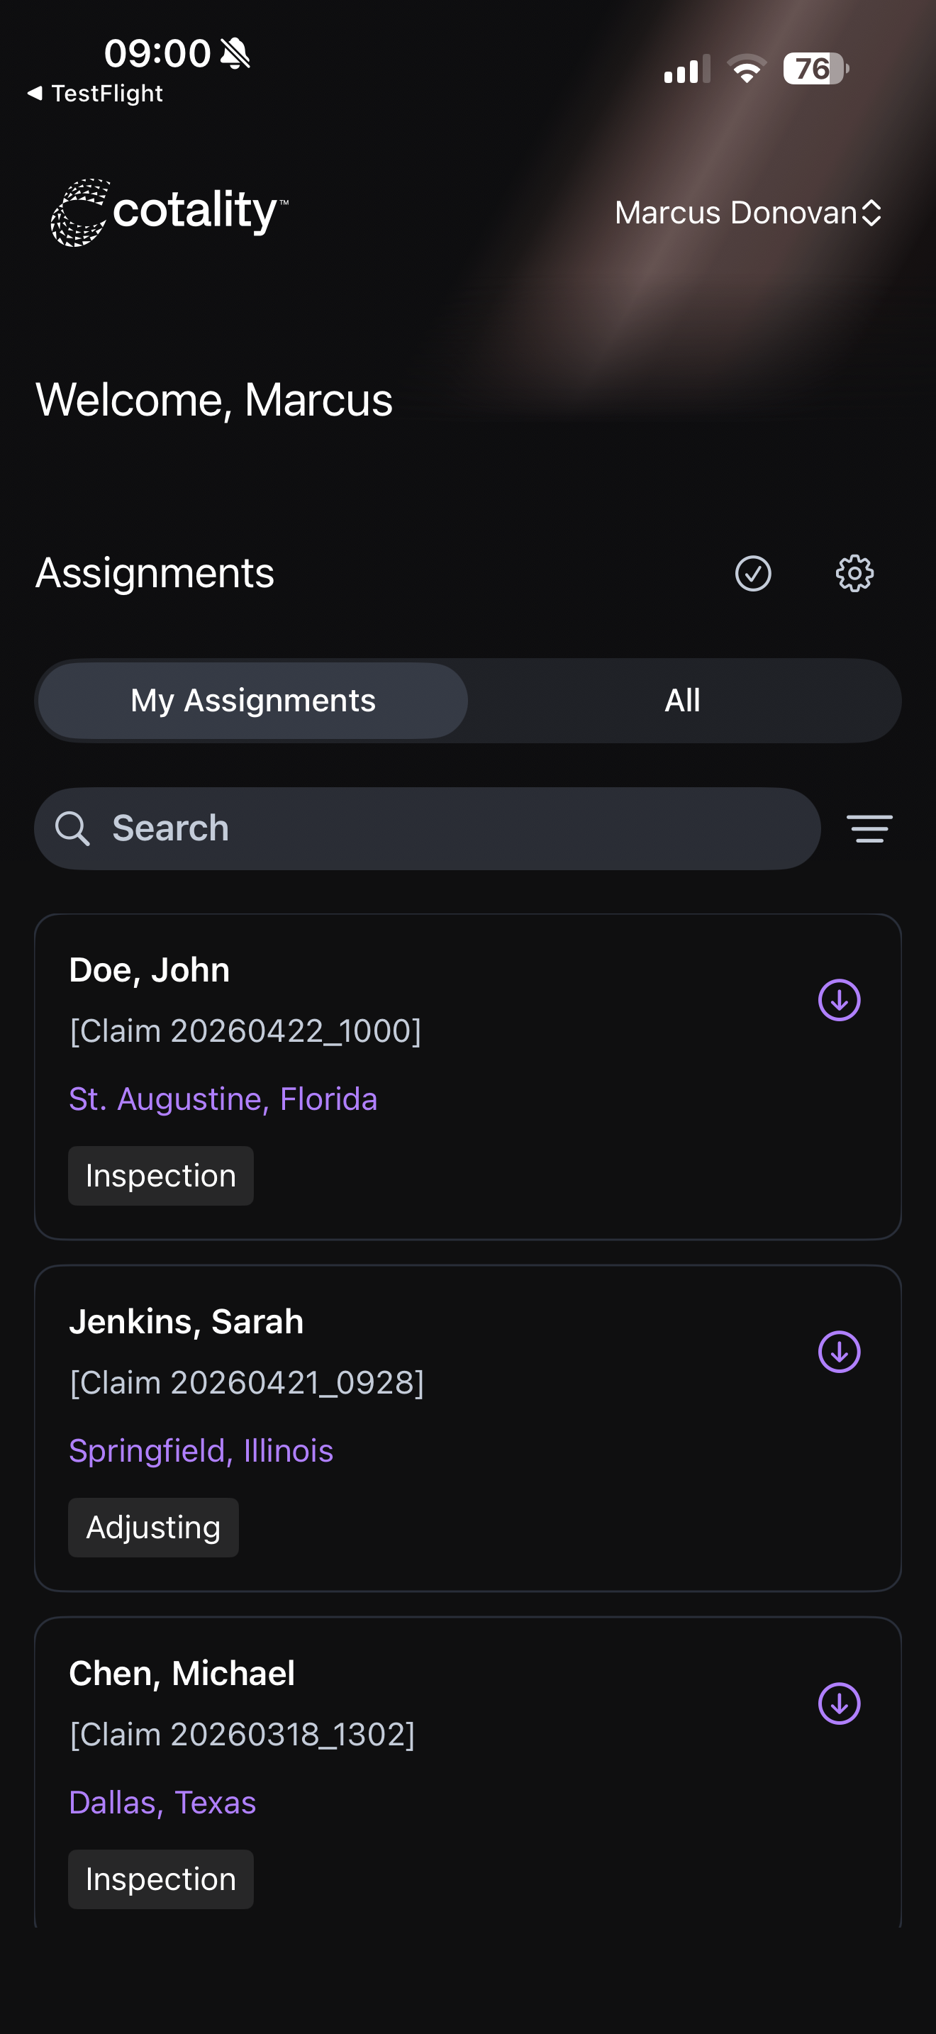Open assignments settings gear icon

(x=854, y=573)
